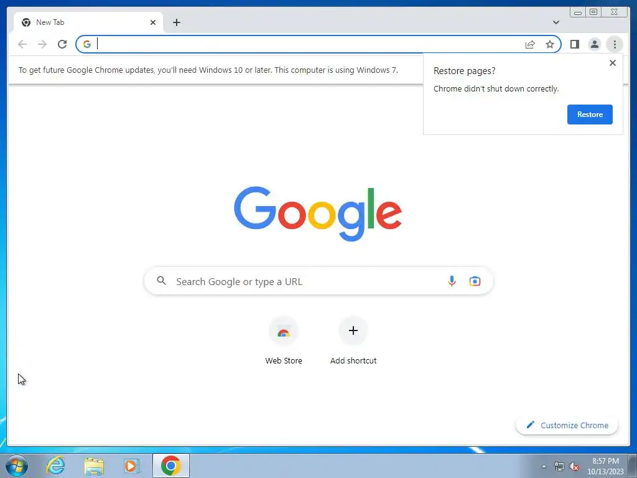Click the Add shortcut plus tile
637x478 pixels.
click(353, 340)
